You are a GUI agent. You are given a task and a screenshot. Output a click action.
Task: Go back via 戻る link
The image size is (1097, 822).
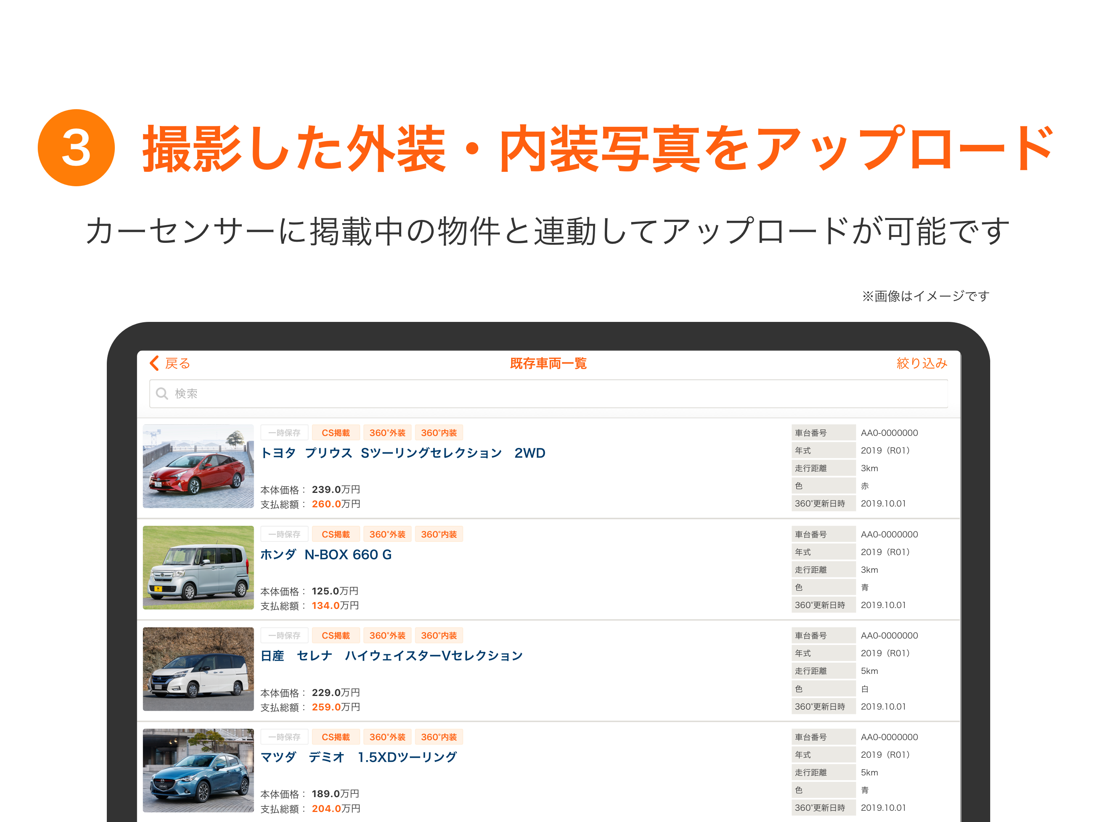pyautogui.click(x=177, y=363)
